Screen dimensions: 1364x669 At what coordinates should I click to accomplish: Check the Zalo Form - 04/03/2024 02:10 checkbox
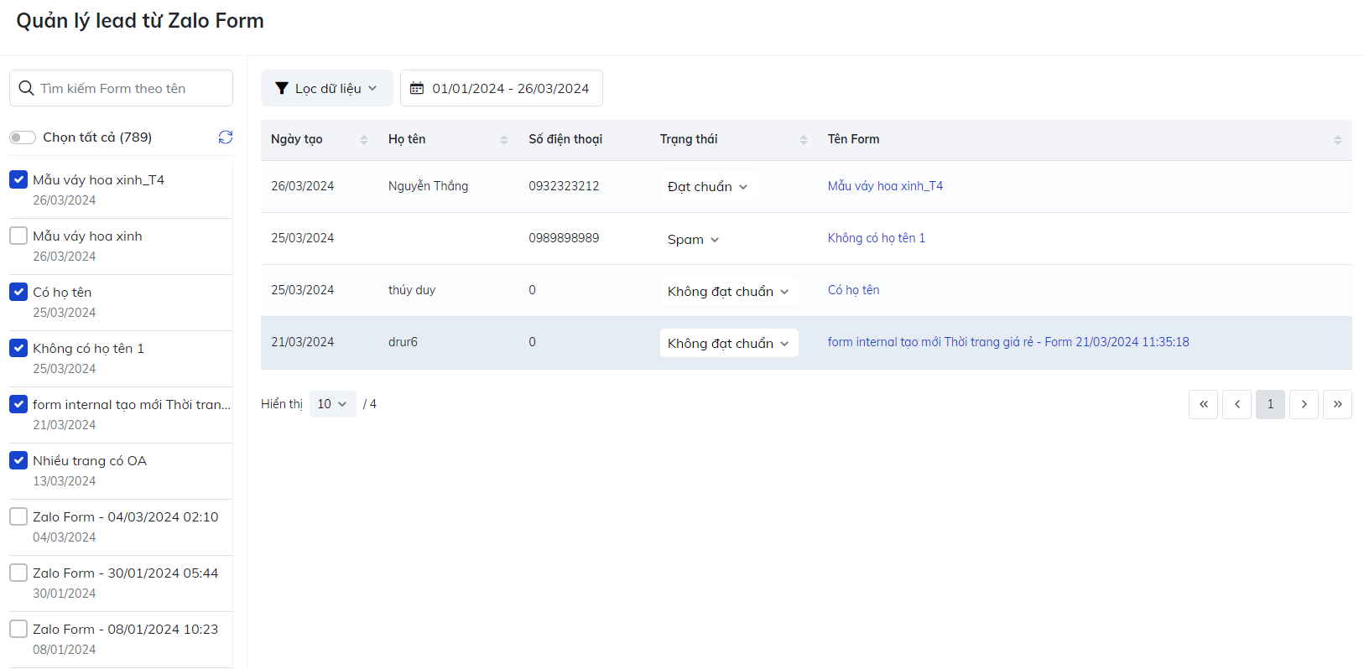coord(18,516)
